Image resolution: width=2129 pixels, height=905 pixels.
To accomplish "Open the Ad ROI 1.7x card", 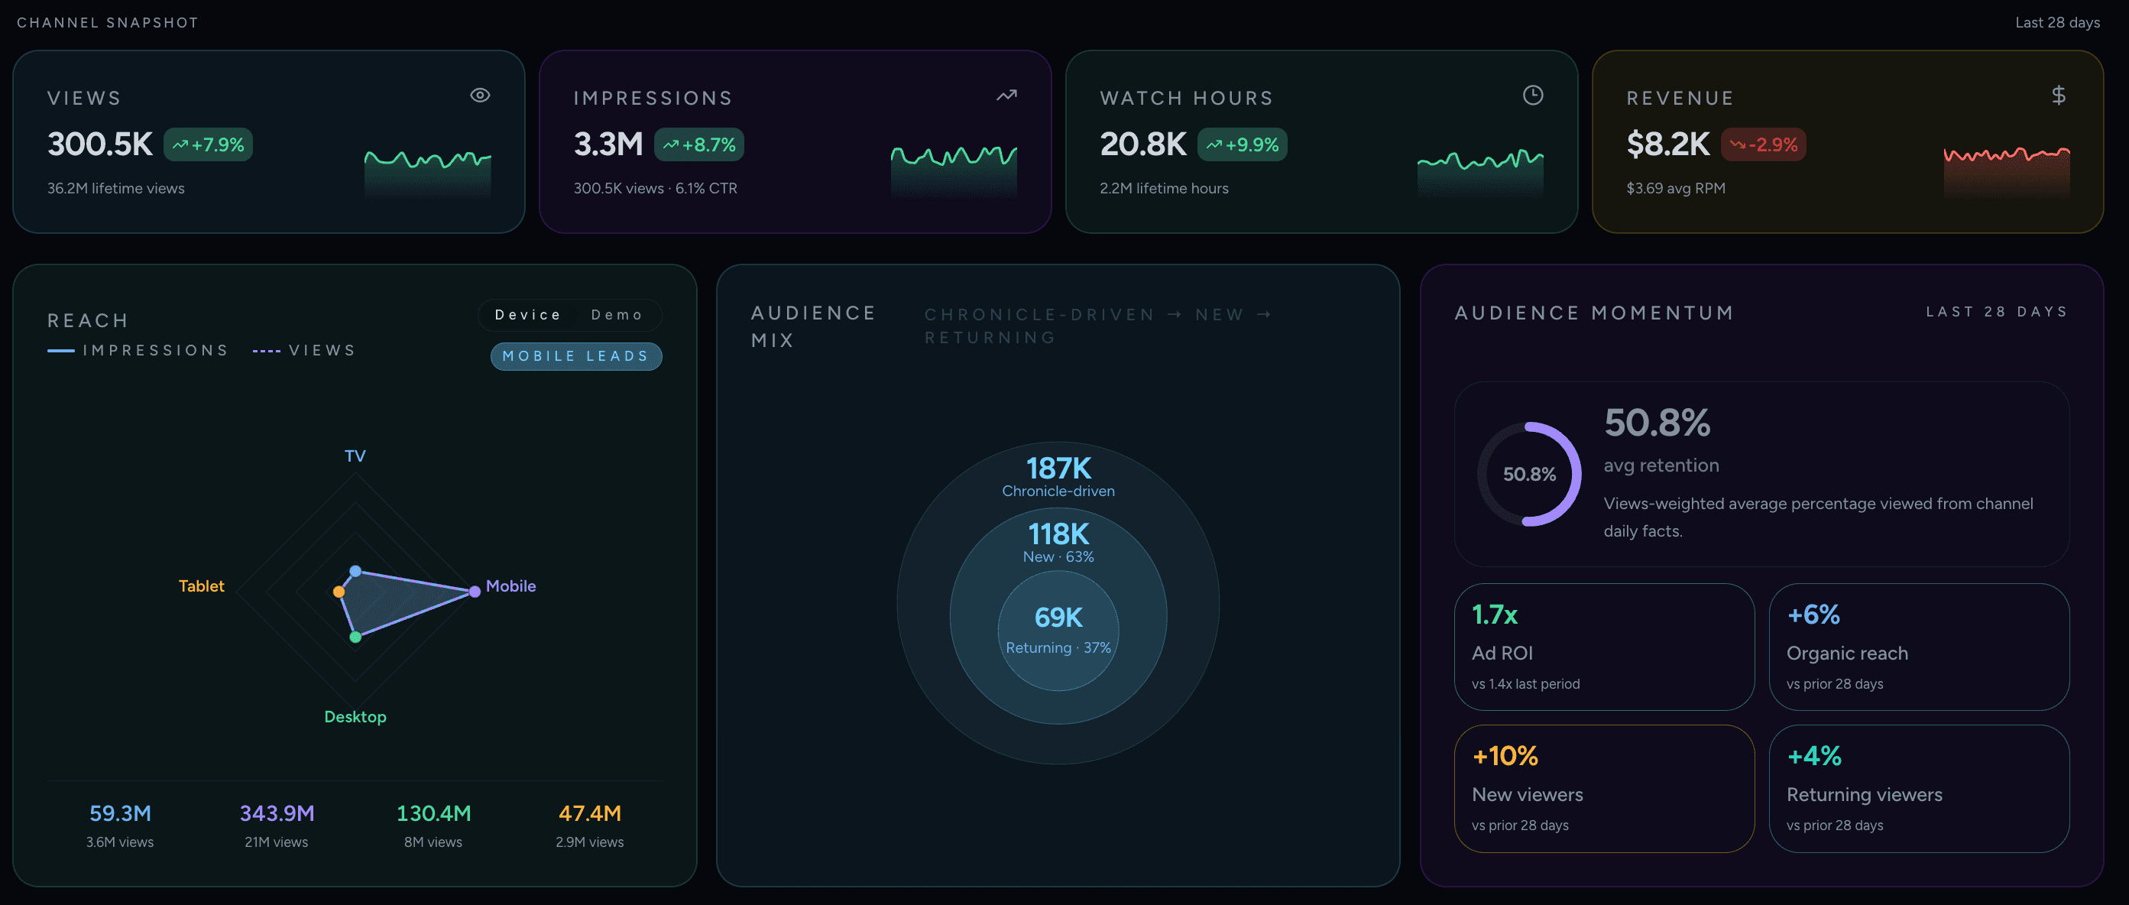I will coord(1603,647).
